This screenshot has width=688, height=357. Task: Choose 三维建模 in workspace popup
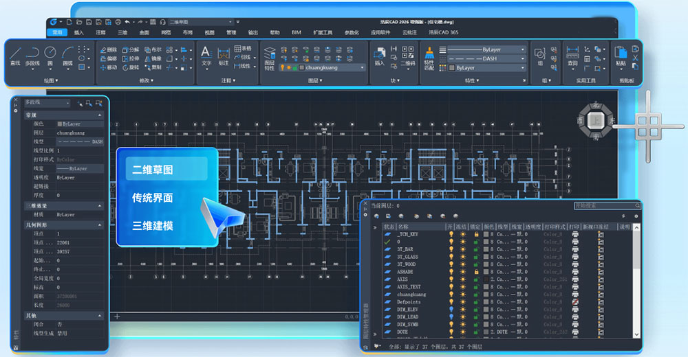point(153,226)
